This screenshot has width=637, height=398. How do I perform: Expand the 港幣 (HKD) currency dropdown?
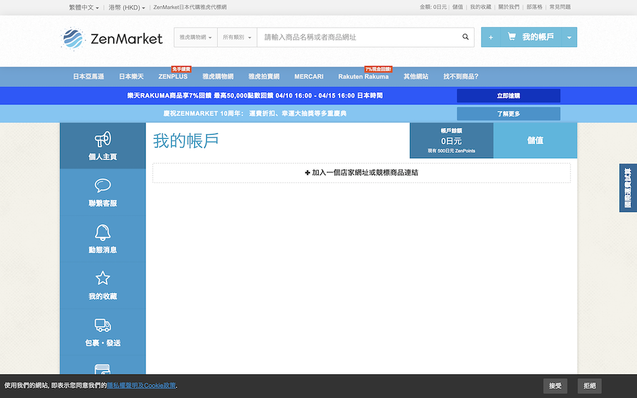127,7
